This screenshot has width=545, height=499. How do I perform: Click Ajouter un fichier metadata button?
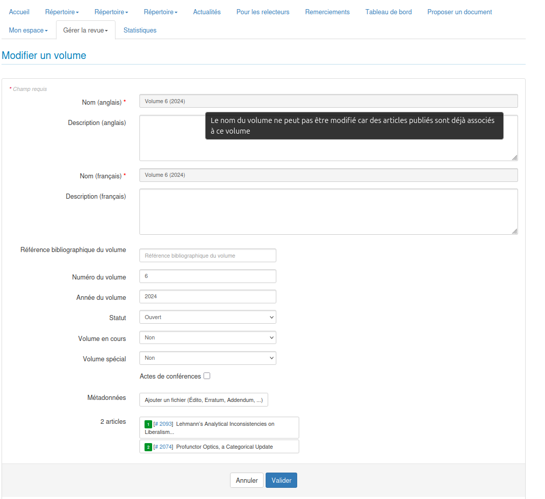(x=204, y=400)
